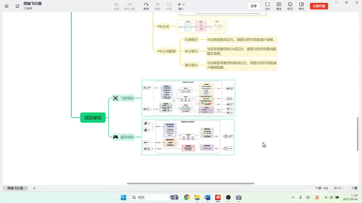
Task: Open the hamburger main menu
Action: [7, 6]
